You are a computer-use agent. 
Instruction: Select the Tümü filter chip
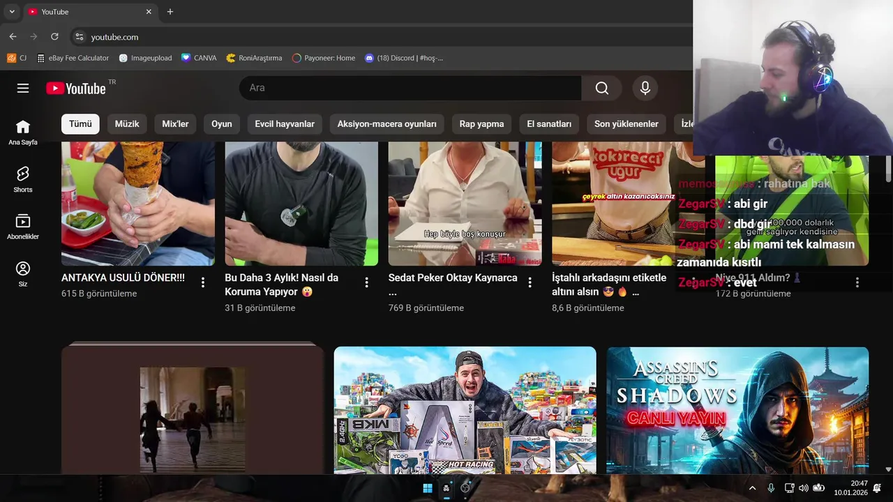[80, 124]
